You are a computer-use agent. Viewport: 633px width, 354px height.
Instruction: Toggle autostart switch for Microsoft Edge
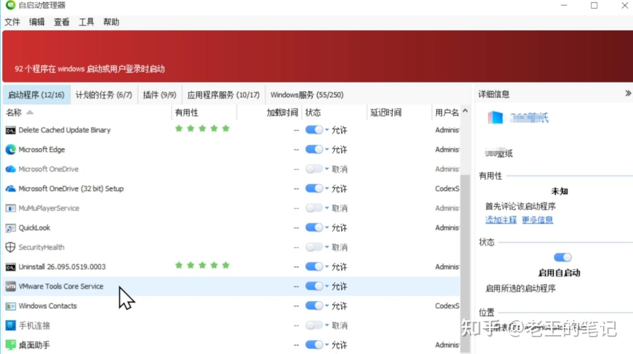(314, 150)
